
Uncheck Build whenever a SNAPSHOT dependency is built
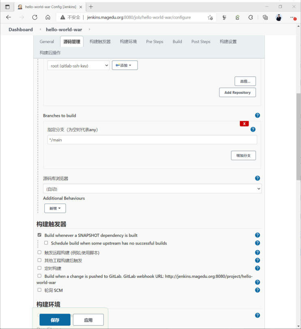39,235
